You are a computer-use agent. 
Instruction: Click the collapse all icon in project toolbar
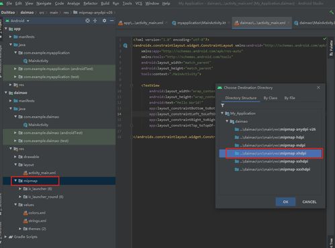95,21
